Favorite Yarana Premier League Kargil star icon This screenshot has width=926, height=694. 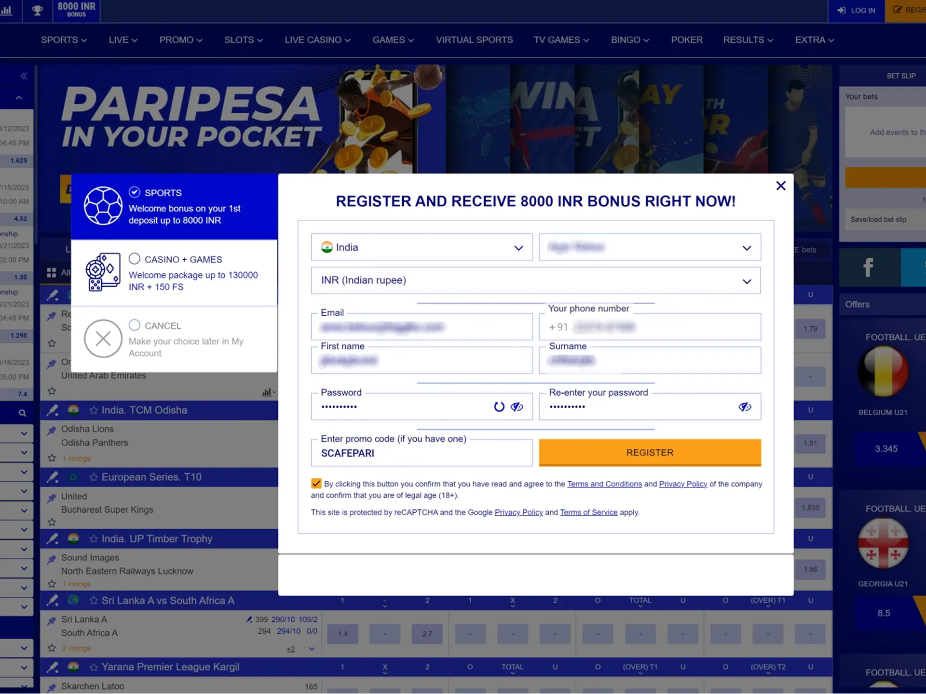(94, 667)
